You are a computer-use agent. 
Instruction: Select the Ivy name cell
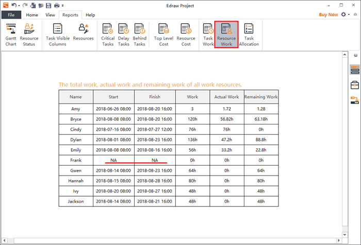76,191
